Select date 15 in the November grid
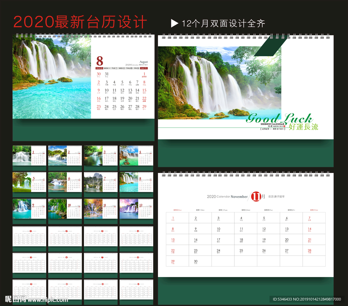The height and width of the screenshot is (306, 348). point(173,240)
